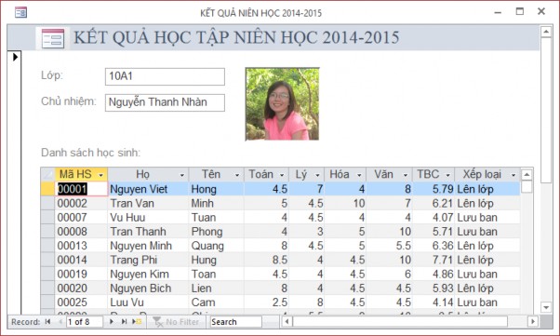Click TBC value 7.71
This screenshot has height=336, width=560.
coord(433,260)
